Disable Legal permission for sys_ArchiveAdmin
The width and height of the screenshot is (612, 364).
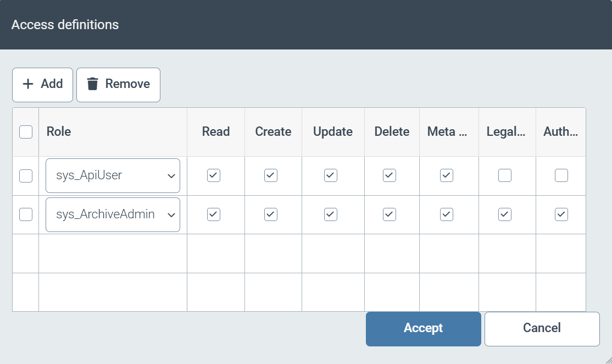pyautogui.click(x=504, y=214)
